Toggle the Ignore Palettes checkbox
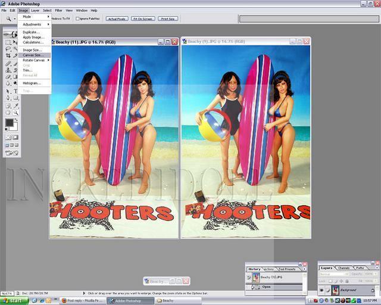Image resolution: width=381 pixels, height=305 pixels. point(77,18)
